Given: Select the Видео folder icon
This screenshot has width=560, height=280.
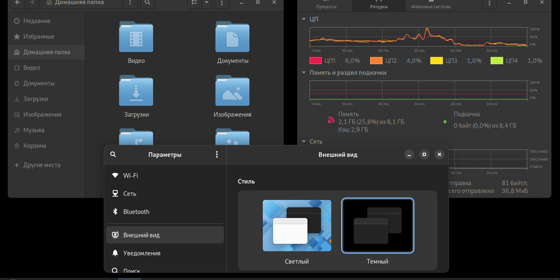Looking at the screenshot, I should tap(136, 37).
